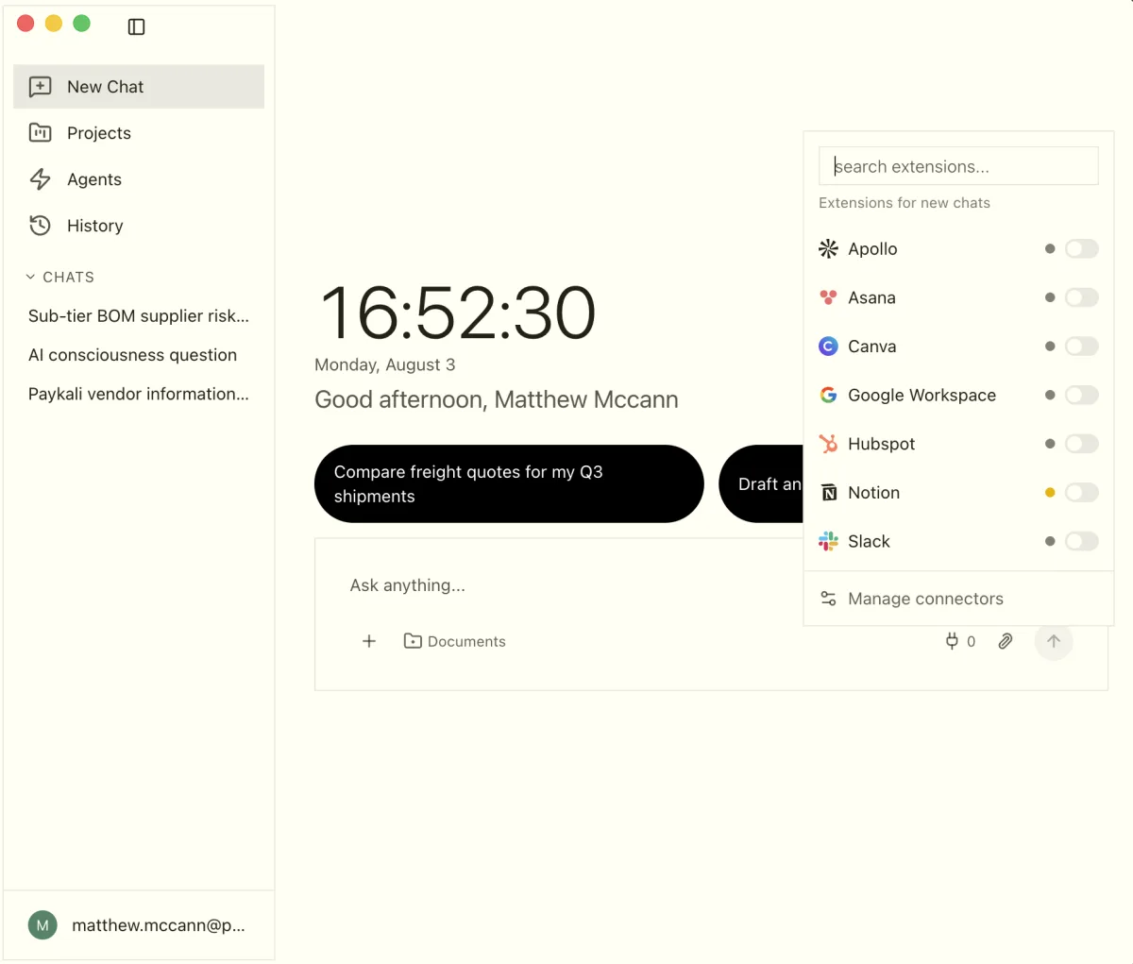Click the Hubspot logo icon
Viewport: 1133px width, 964px height.
[828, 444]
